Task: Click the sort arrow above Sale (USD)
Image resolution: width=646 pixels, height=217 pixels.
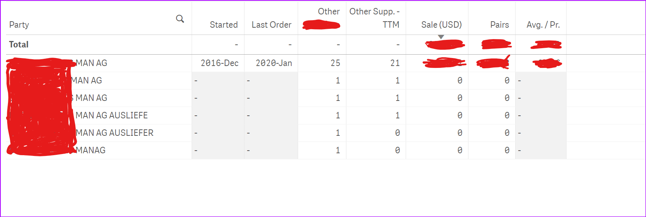Action: (441, 37)
